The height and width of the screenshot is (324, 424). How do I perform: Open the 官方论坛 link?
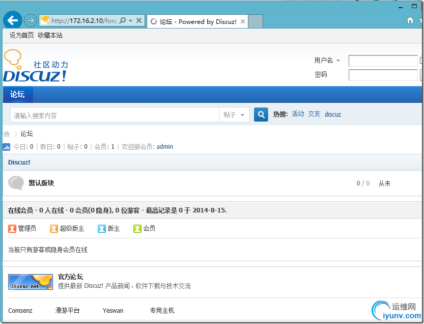71,277
